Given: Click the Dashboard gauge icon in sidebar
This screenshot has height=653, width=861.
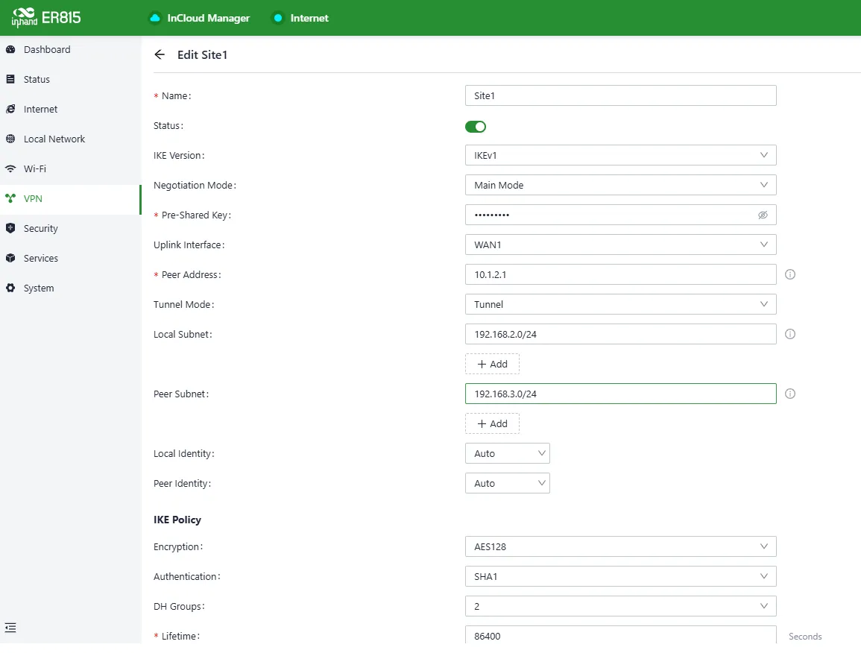Looking at the screenshot, I should [10, 49].
